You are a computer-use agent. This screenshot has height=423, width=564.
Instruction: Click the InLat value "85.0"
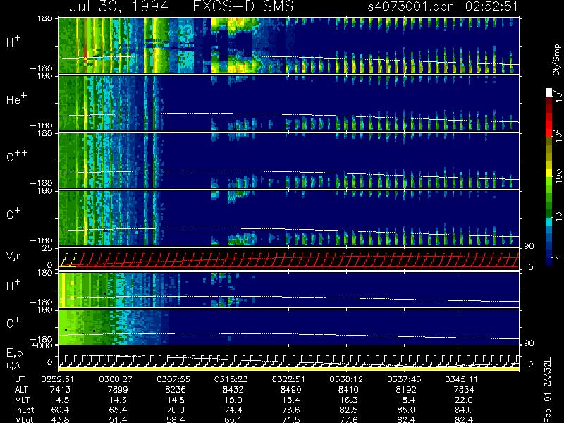click(x=406, y=410)
